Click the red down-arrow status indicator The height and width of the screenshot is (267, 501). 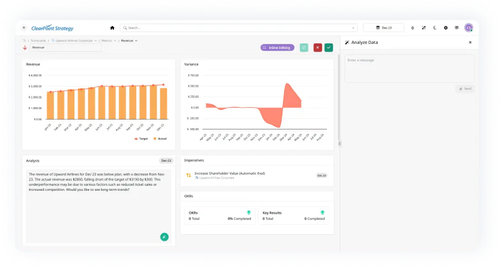pyautogui.click(x=25, y=47)
